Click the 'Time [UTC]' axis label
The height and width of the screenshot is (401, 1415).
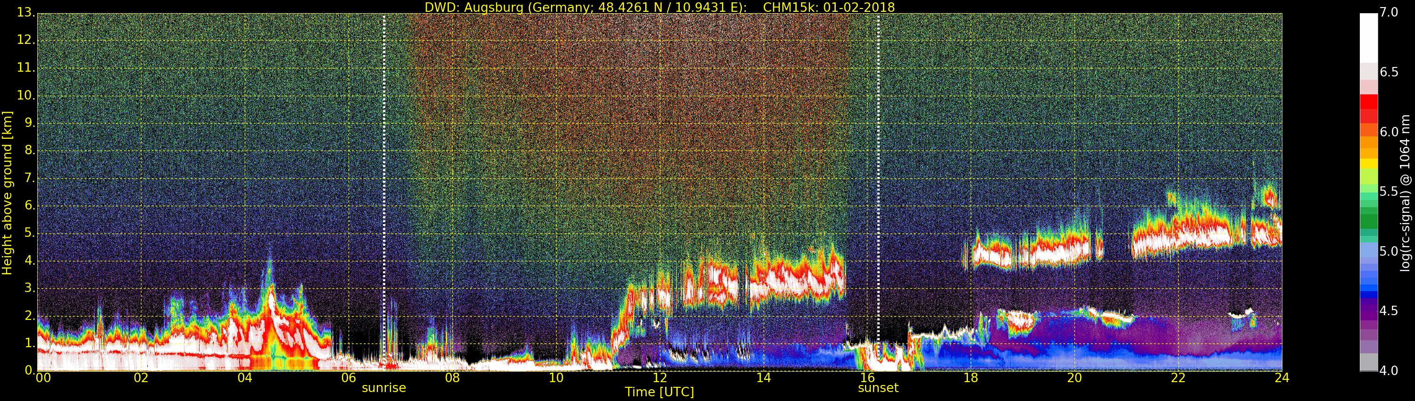tap(659, 392)
